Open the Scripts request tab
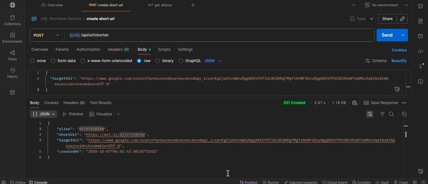This screenshot has width=428, height=184. click(164, 50)
